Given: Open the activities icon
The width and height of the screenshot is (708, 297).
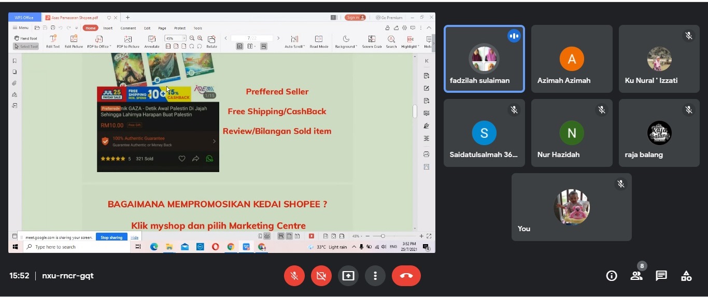Looking at the screenshot, I should click(686, 276).
